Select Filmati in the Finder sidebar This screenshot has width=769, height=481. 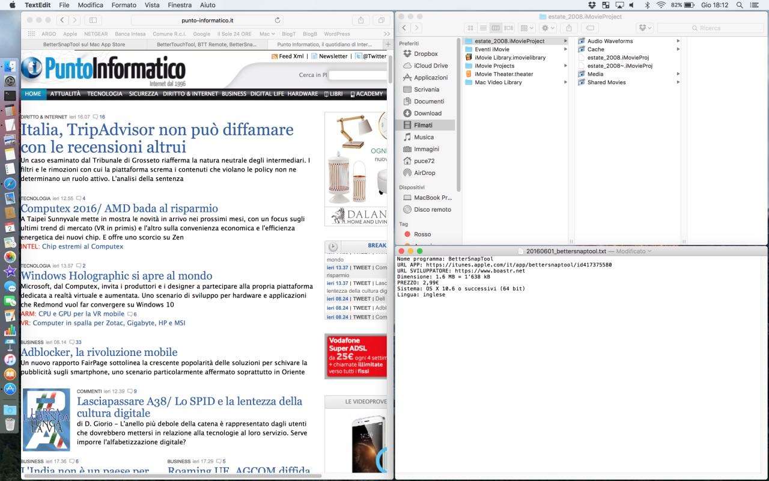[x=423, y=125]
